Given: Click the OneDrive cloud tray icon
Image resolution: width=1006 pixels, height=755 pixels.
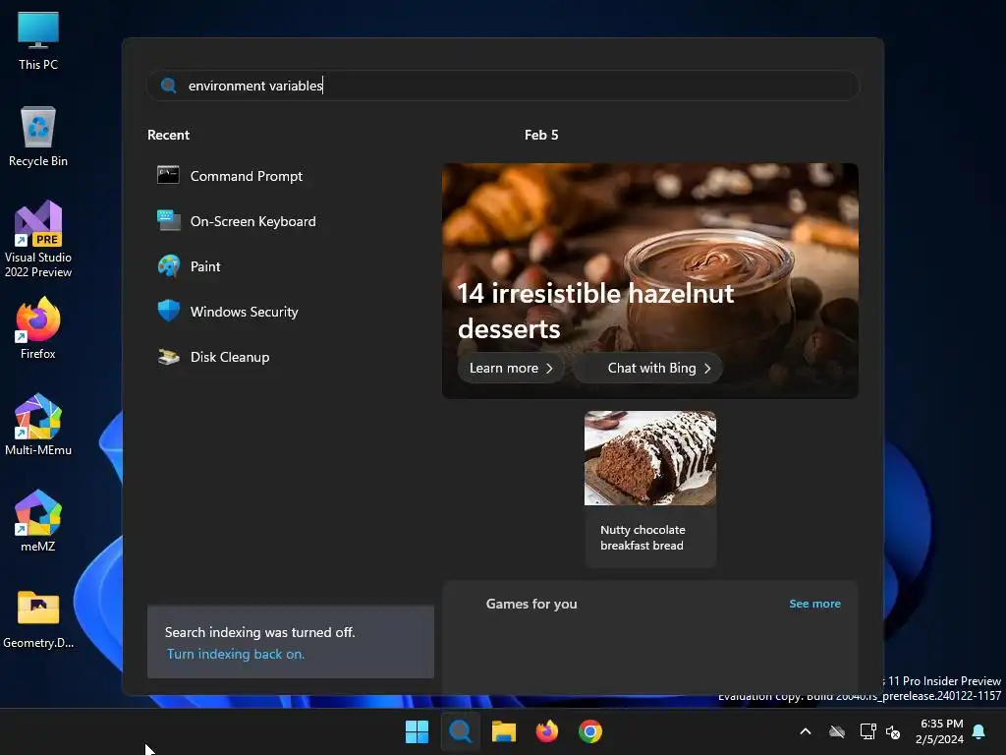Looking at the screenshot, I should pyautogui.click(x=837, y=731).
